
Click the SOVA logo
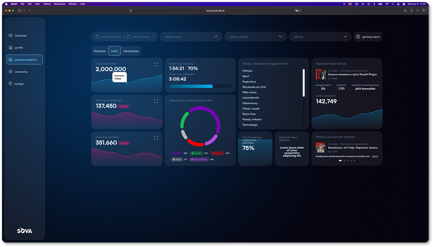pos(25,231)
